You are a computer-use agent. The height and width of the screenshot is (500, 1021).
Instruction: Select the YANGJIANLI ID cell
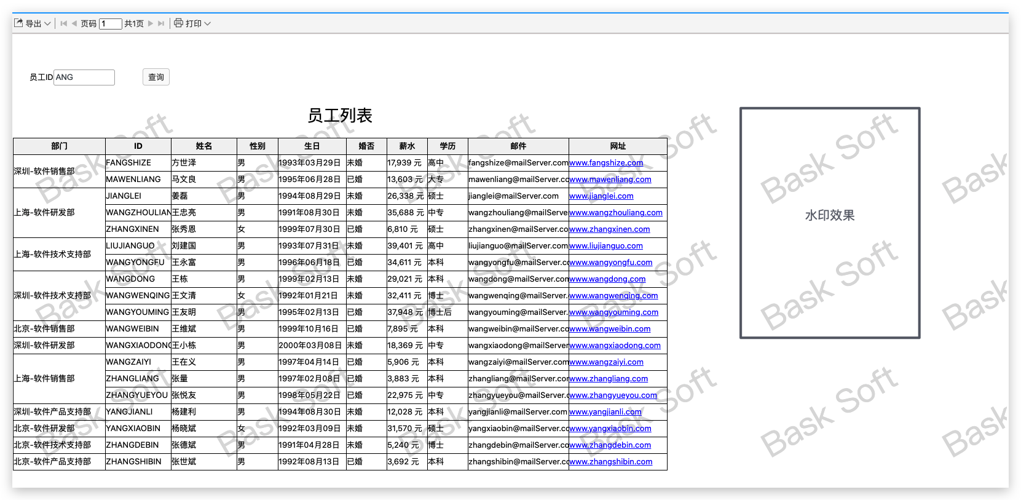138,412
